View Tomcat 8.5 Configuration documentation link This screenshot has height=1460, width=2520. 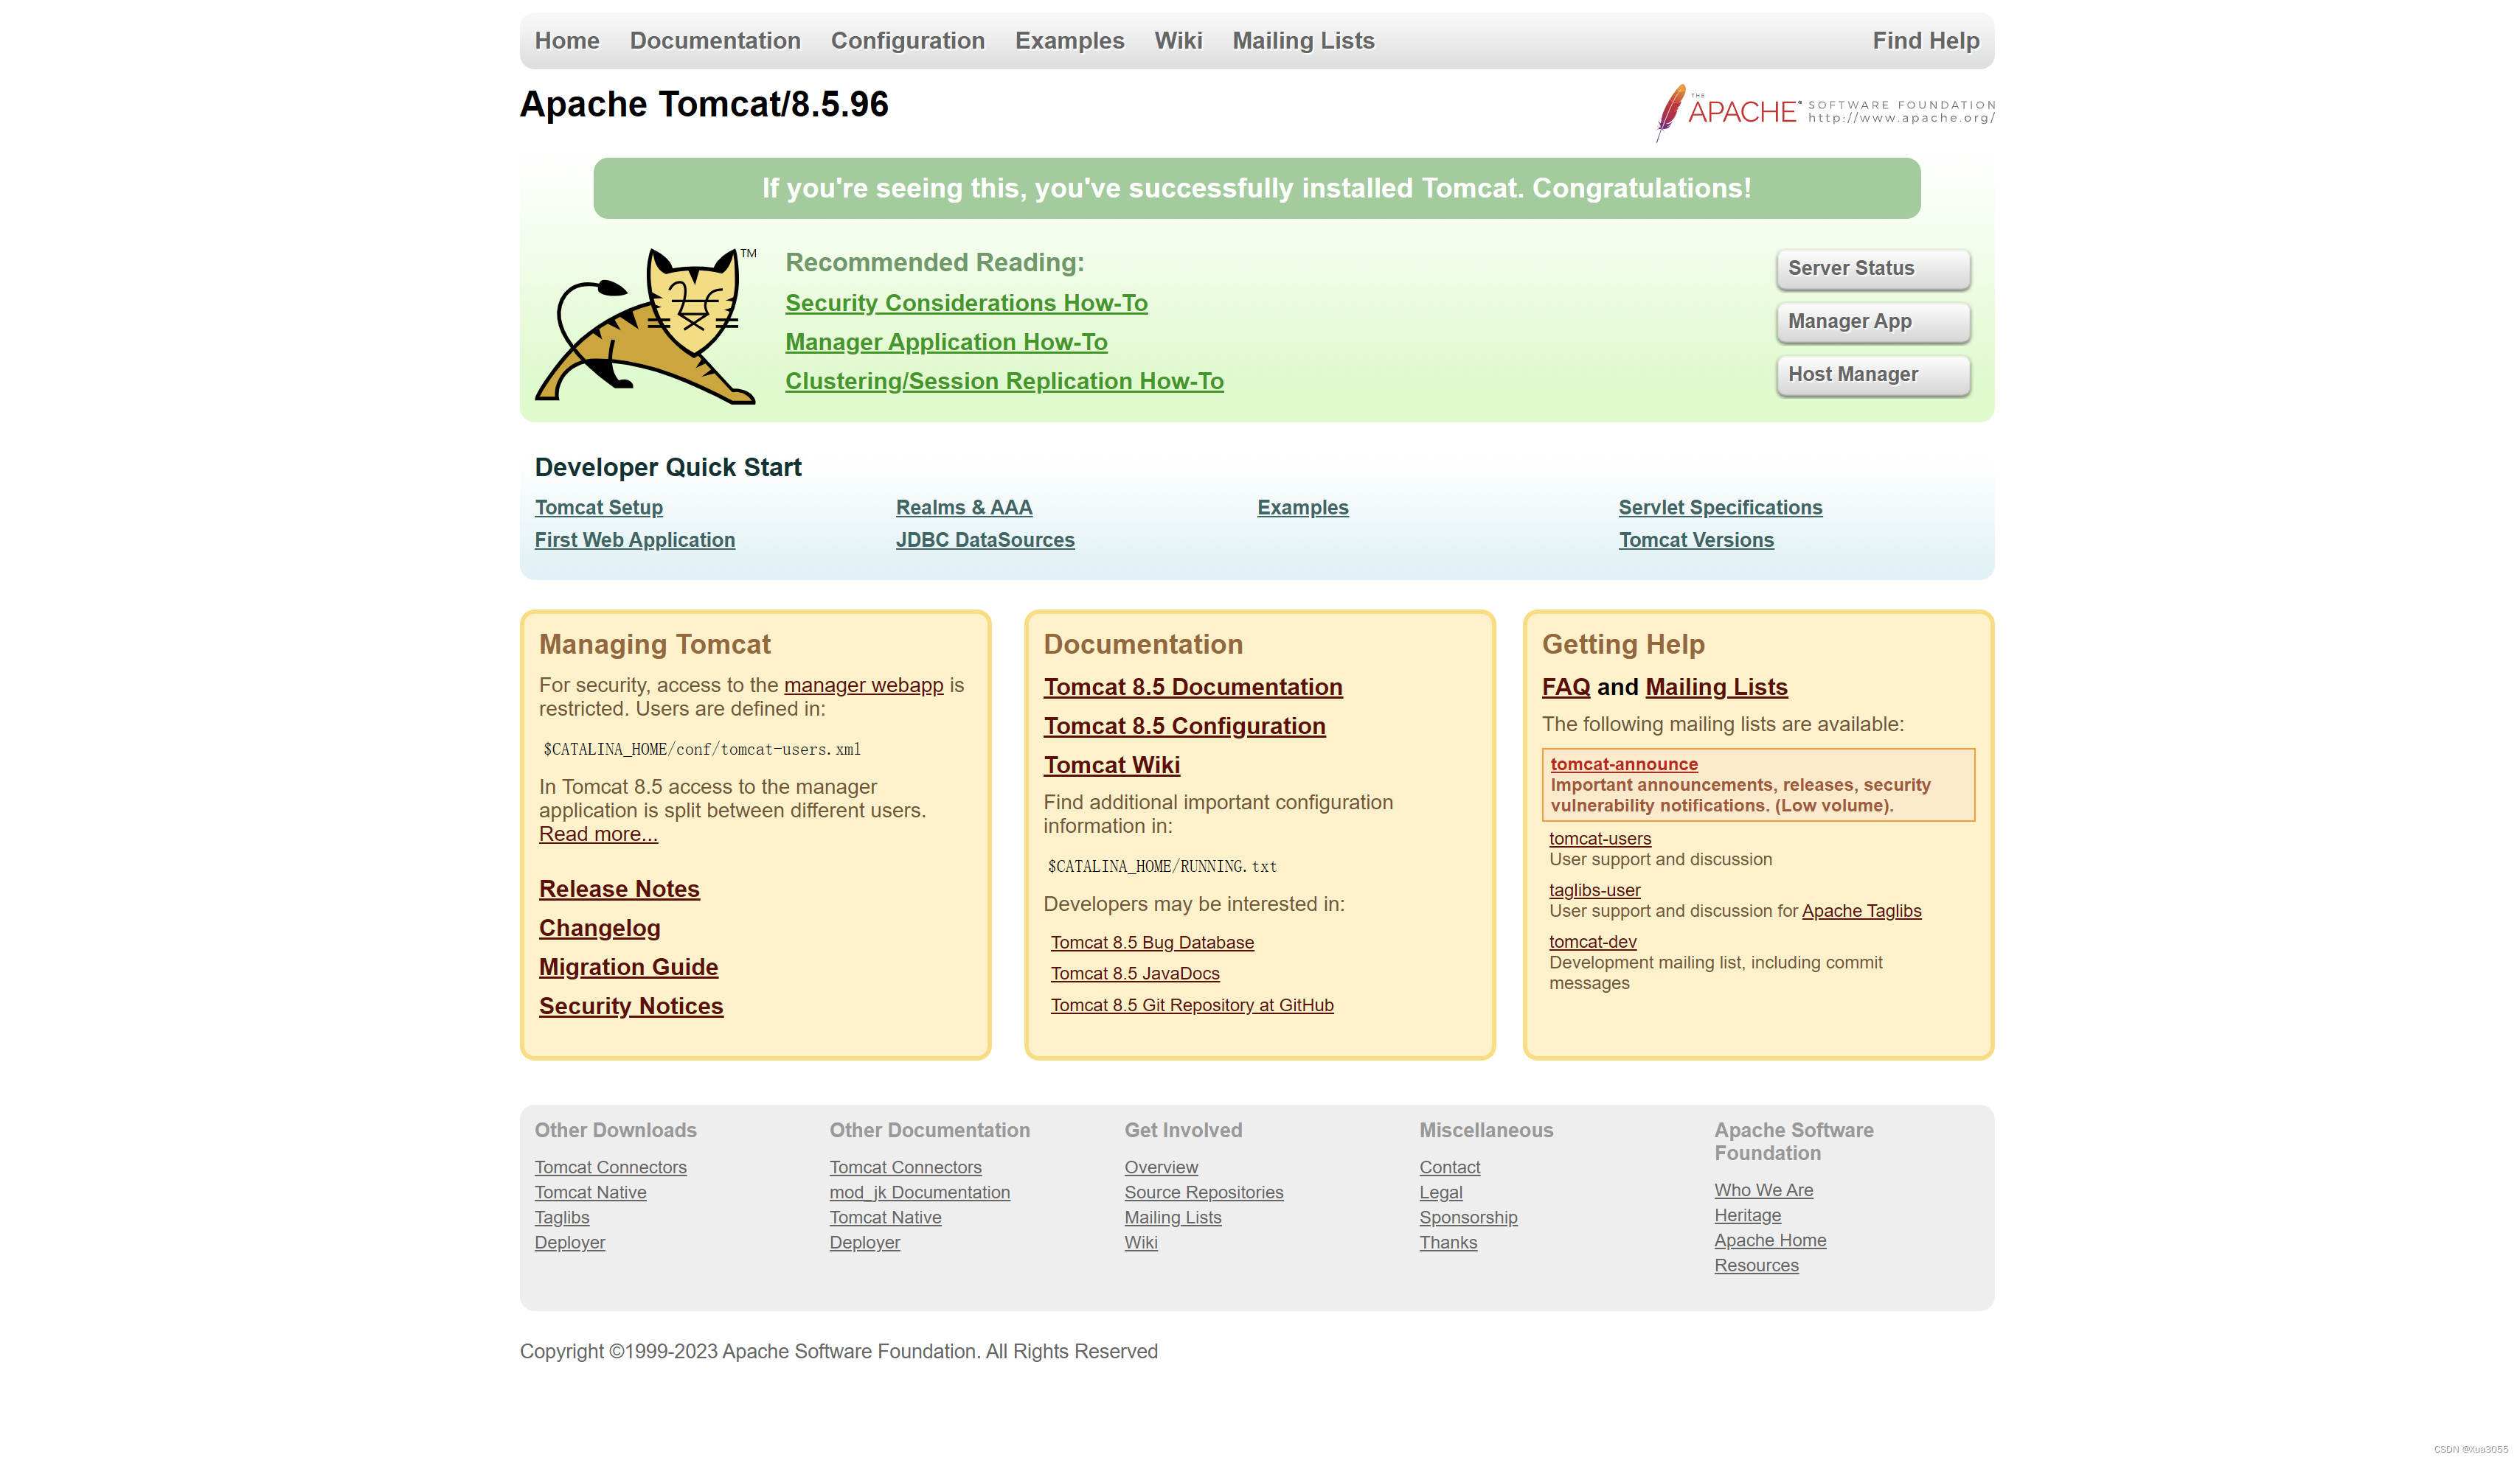(x=1184, y=727)
